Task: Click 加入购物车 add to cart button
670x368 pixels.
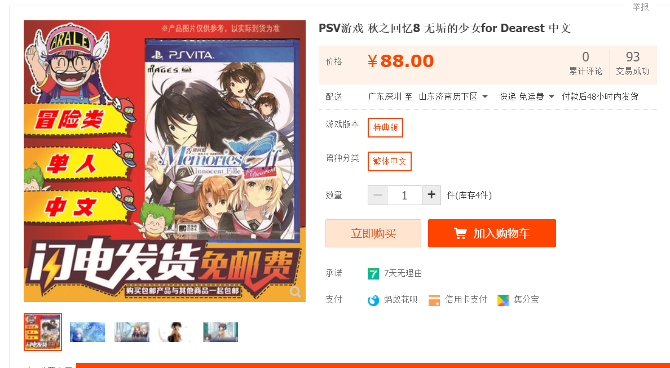Action: 492,233
